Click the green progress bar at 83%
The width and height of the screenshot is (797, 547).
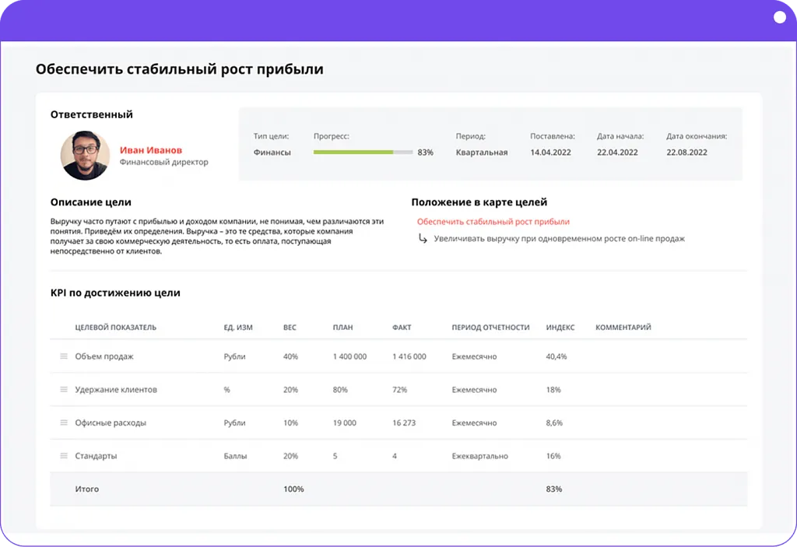363,153
